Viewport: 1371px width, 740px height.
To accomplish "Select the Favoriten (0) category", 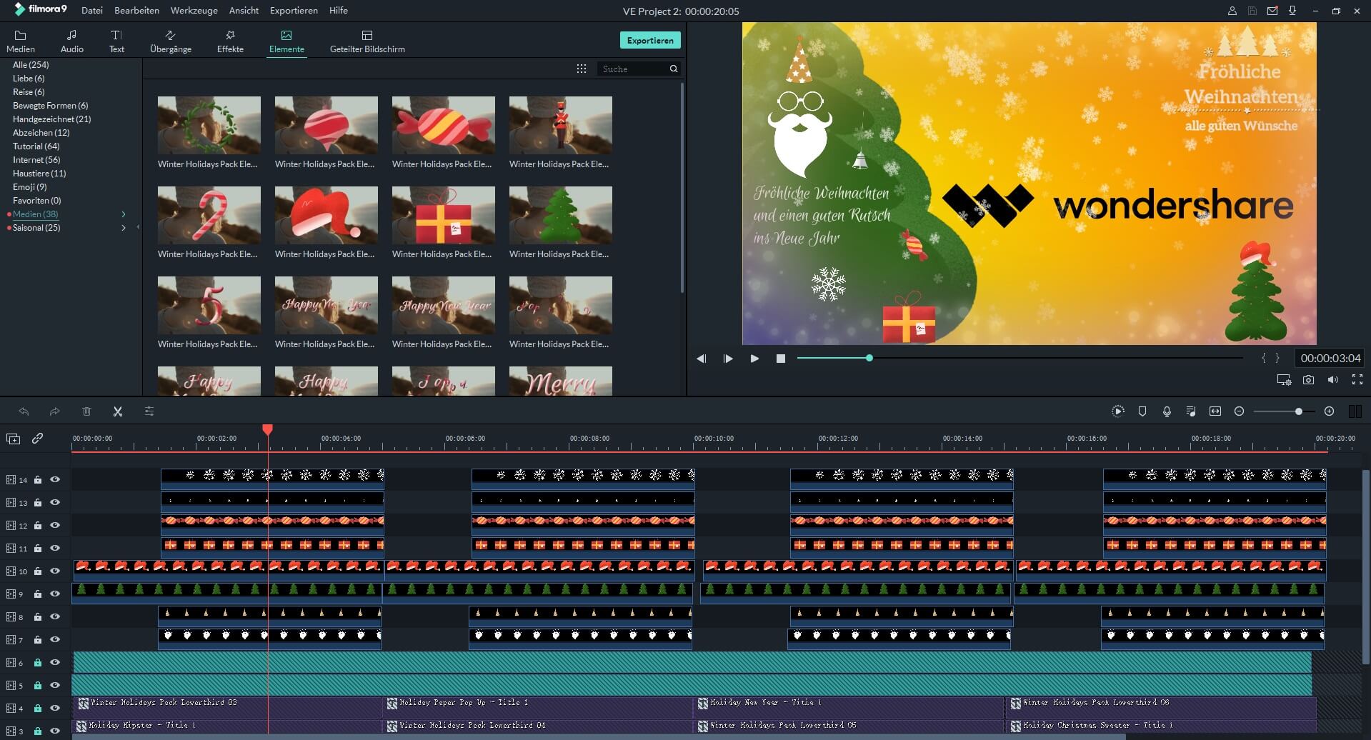I will tap(37, 201).
